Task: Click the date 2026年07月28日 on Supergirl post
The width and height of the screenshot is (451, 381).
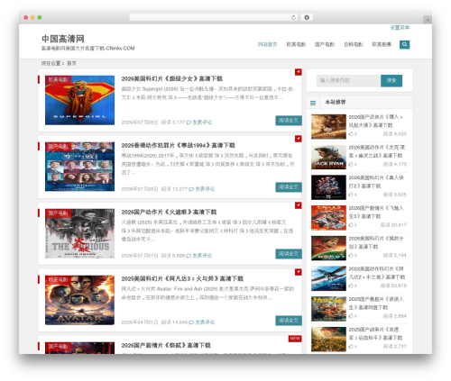Action: click(140, 122)
